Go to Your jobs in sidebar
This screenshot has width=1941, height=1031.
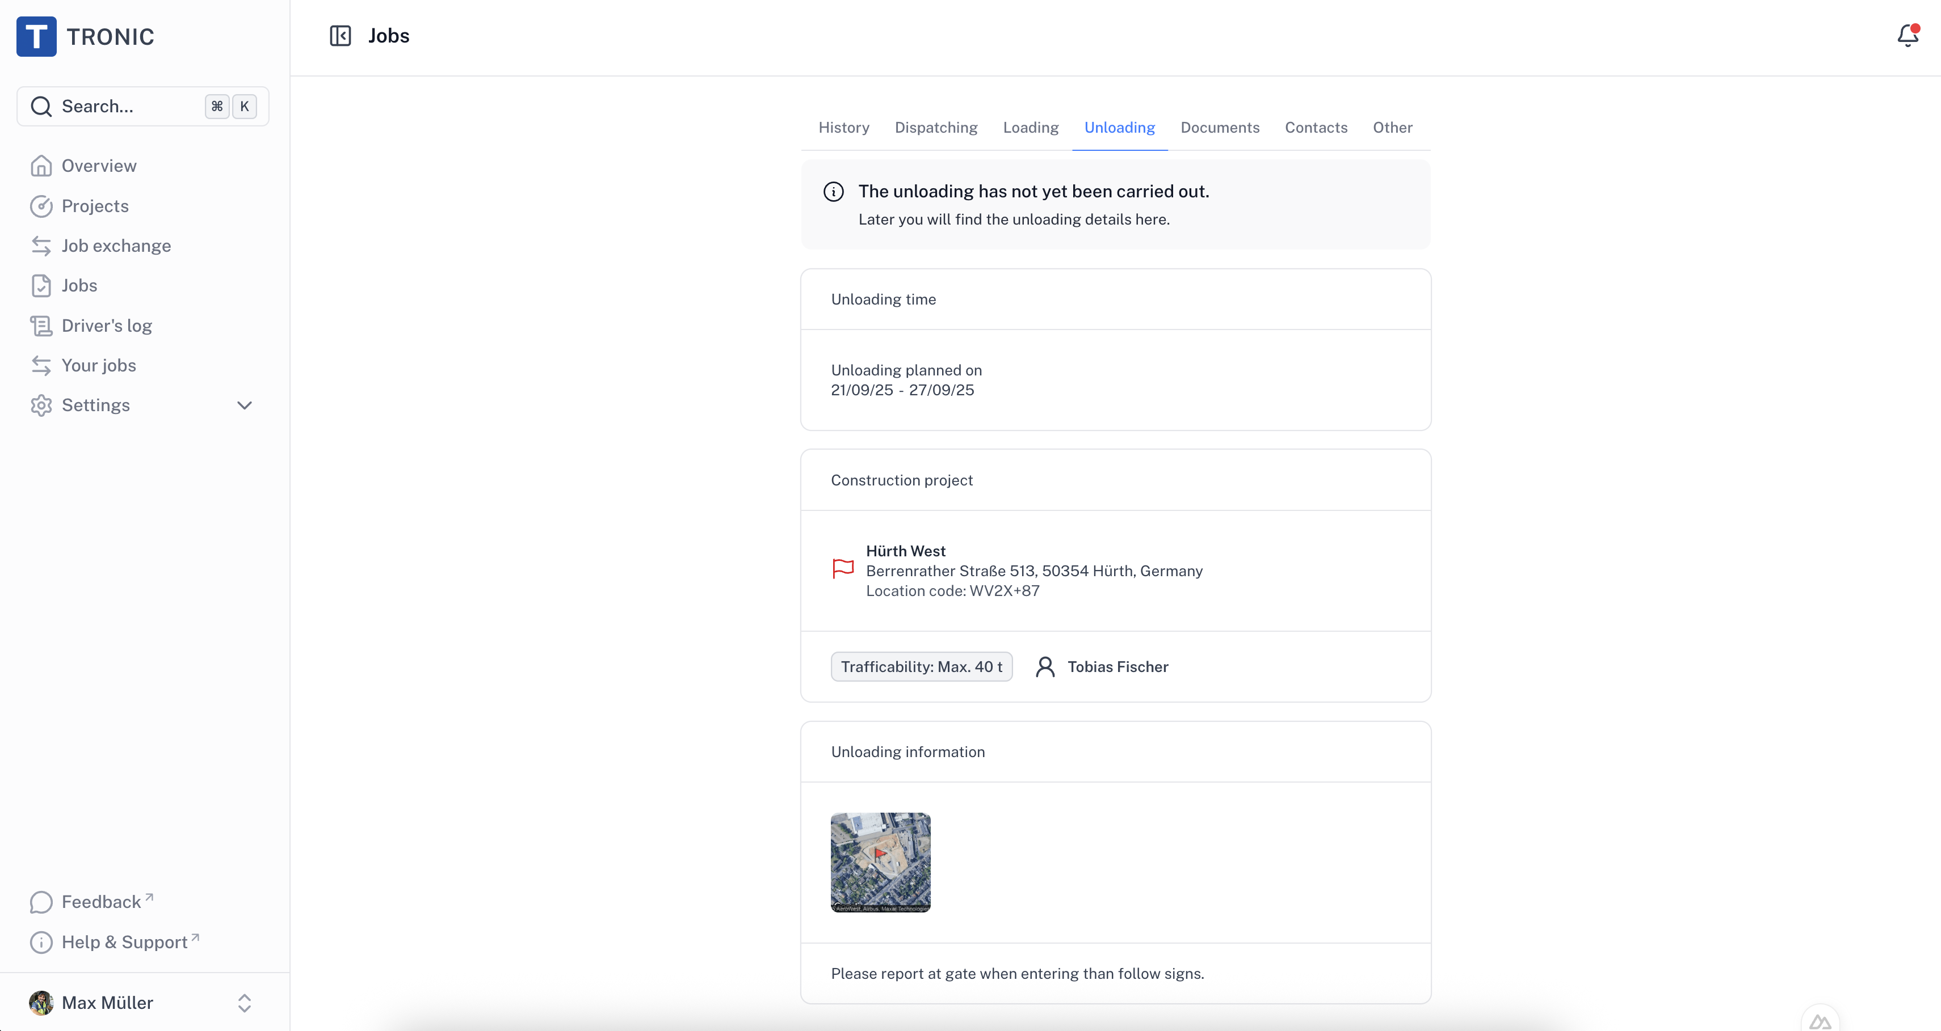pyautogui.click(x=99, y=365)
